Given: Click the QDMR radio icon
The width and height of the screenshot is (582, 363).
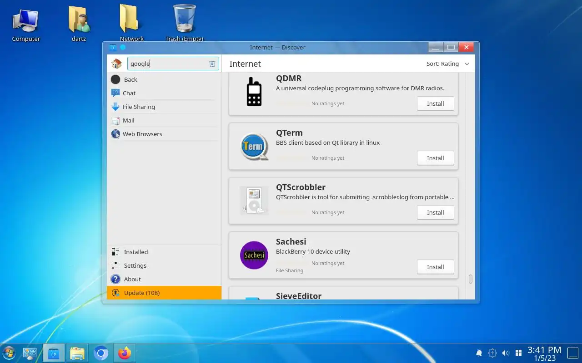Looking at the screenshot, I should click(254, 92).
